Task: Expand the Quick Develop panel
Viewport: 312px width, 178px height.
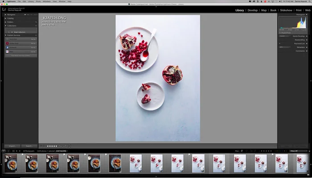Action: coord(307,36)
